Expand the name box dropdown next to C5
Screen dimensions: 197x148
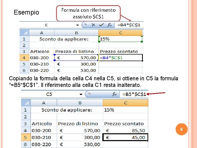pyautogui.click(x=81, y=94)
